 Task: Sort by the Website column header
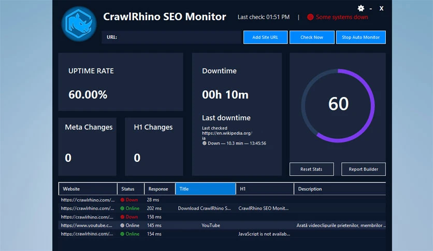tap(88, 189)
